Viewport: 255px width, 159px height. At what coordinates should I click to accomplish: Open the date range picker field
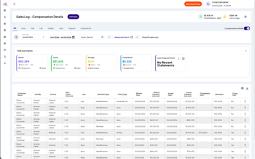[62, 37]
